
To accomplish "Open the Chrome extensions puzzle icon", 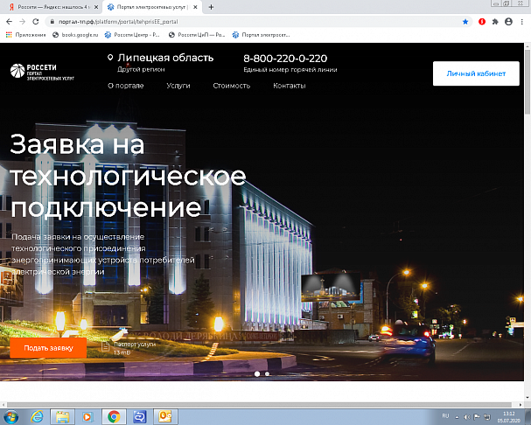I will [x=495, y=21].
